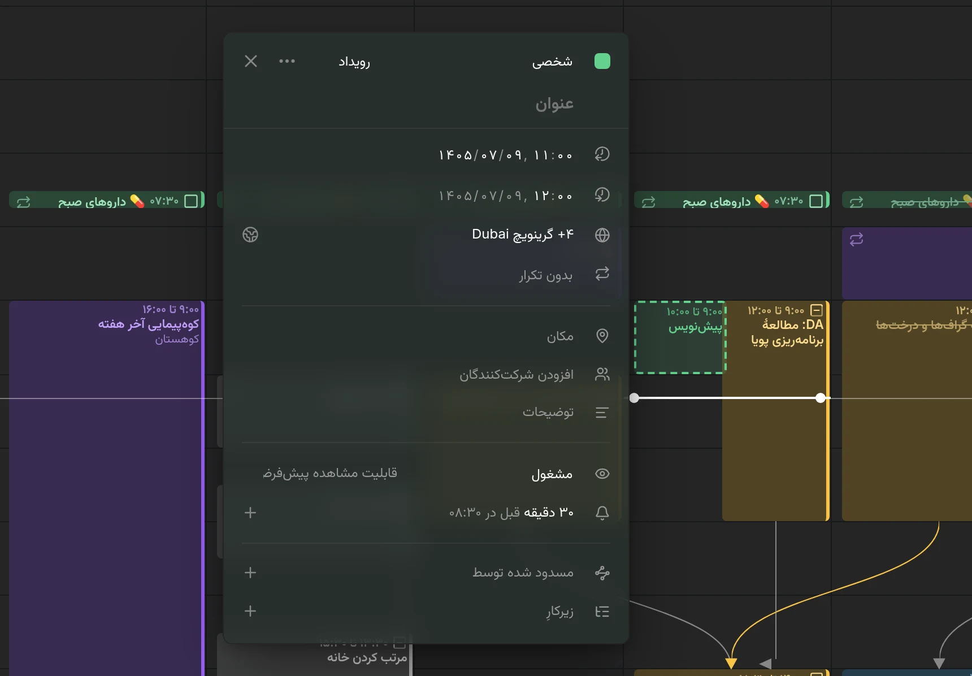Click the repeat icon on leftmost داروهای صبح
This screenshot has width=972, height=676.
24,202
